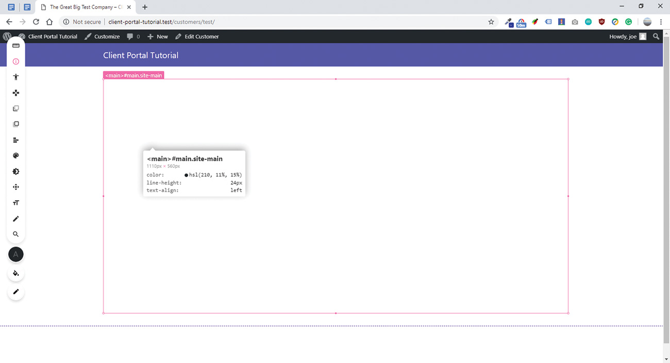Open the Client Portal Tutorial site link
Image resolution: width=670 pixels, height=363 pixels.
click(52, 36)
